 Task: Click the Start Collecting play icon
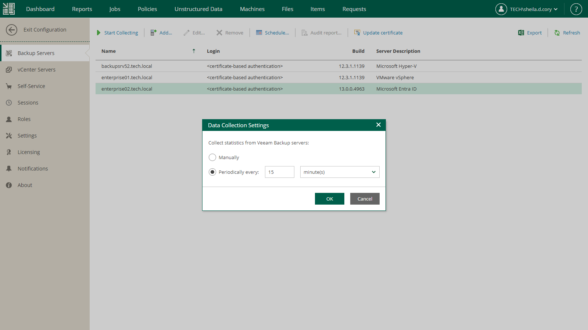[x=98, y=33]
